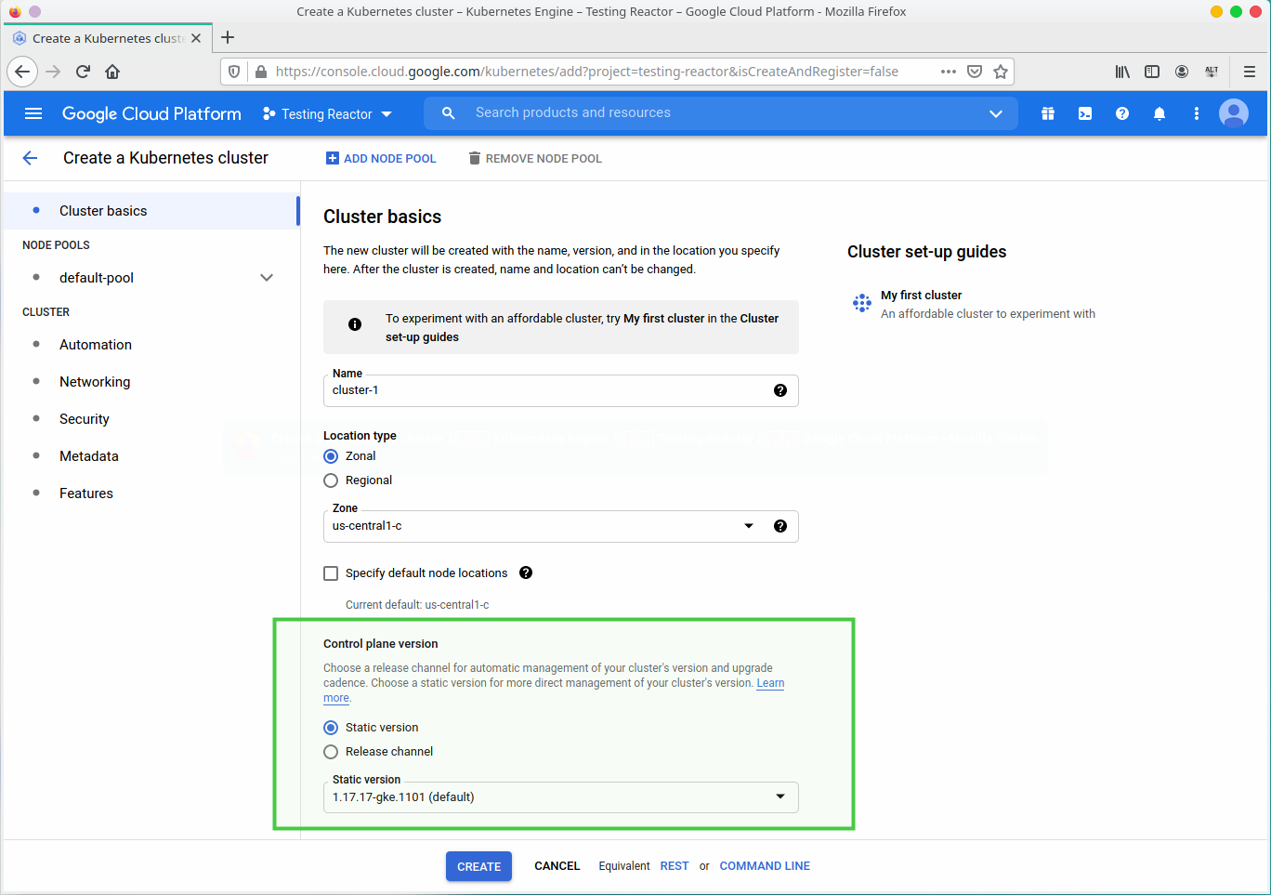
Task: Toggle the Firefox sidebar icon
Action: coord(1152,72)
